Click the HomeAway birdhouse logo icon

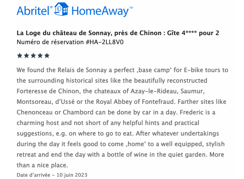point(61,9)
